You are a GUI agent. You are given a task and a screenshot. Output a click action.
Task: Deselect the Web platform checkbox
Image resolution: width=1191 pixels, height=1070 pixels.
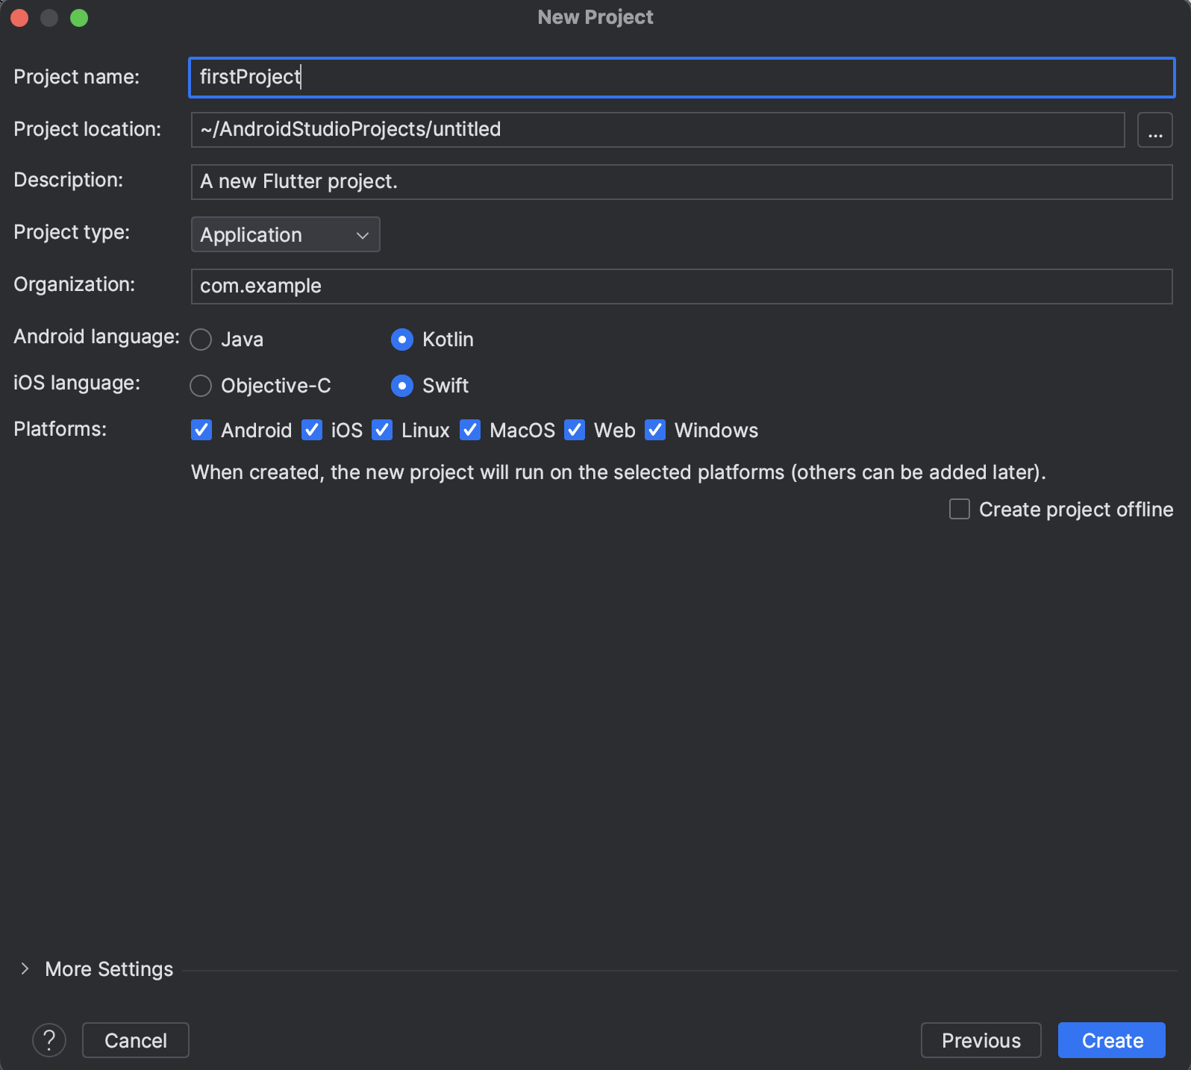[x=575, y=431]
